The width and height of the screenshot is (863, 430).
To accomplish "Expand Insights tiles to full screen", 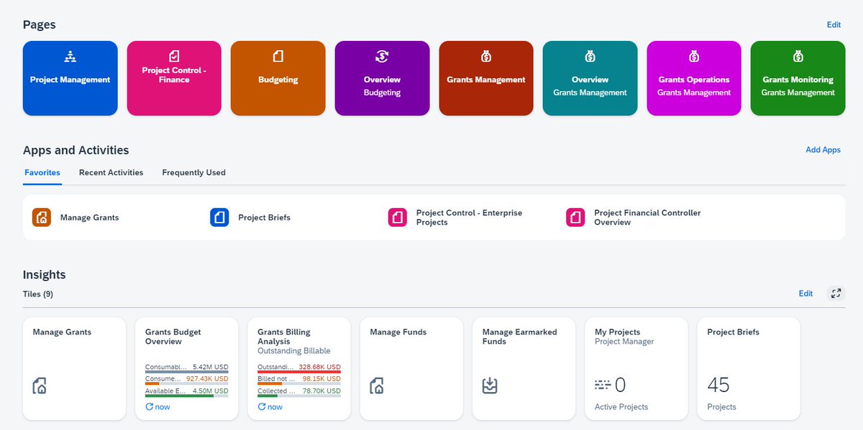I will 835,293.
